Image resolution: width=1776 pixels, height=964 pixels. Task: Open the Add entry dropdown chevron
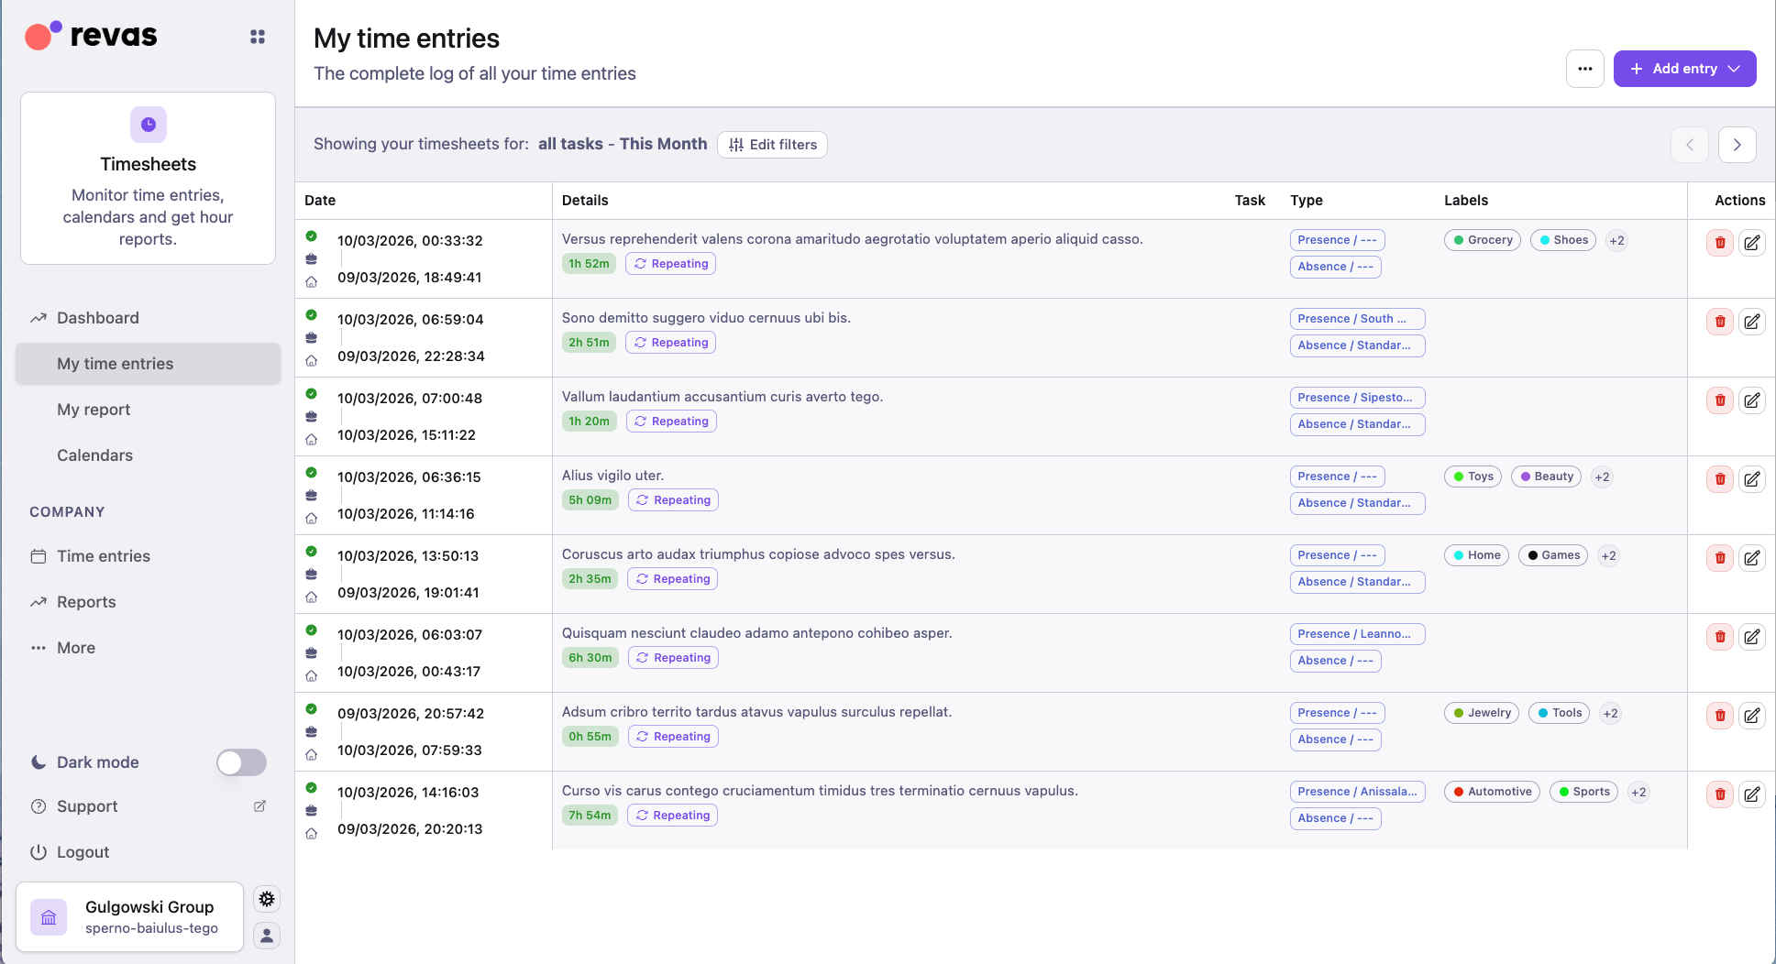click(1734, 69)
